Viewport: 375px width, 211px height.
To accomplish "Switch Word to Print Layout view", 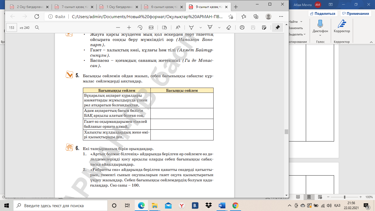I will (309, 197).
